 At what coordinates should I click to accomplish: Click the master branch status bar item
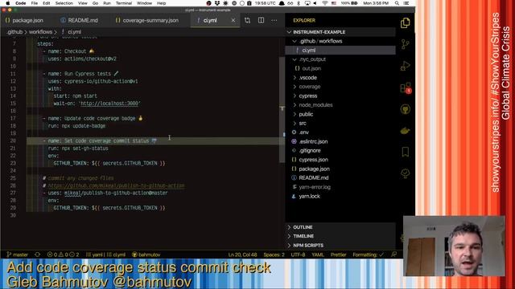coord(18,254)
